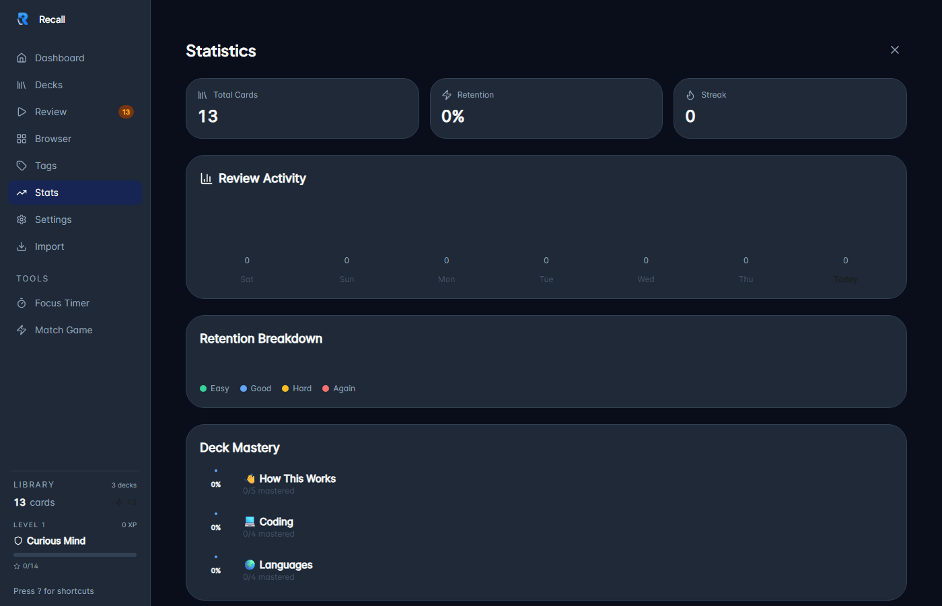
Task: Close the Statistics panel
Action: click(x=895, y=50)
